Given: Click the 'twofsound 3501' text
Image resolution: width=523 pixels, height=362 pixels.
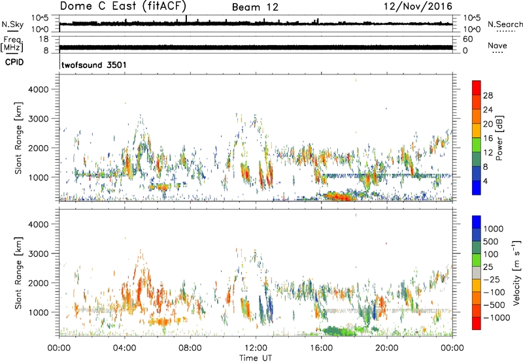Looking at the screenshot, I should [x=94, y=65].
